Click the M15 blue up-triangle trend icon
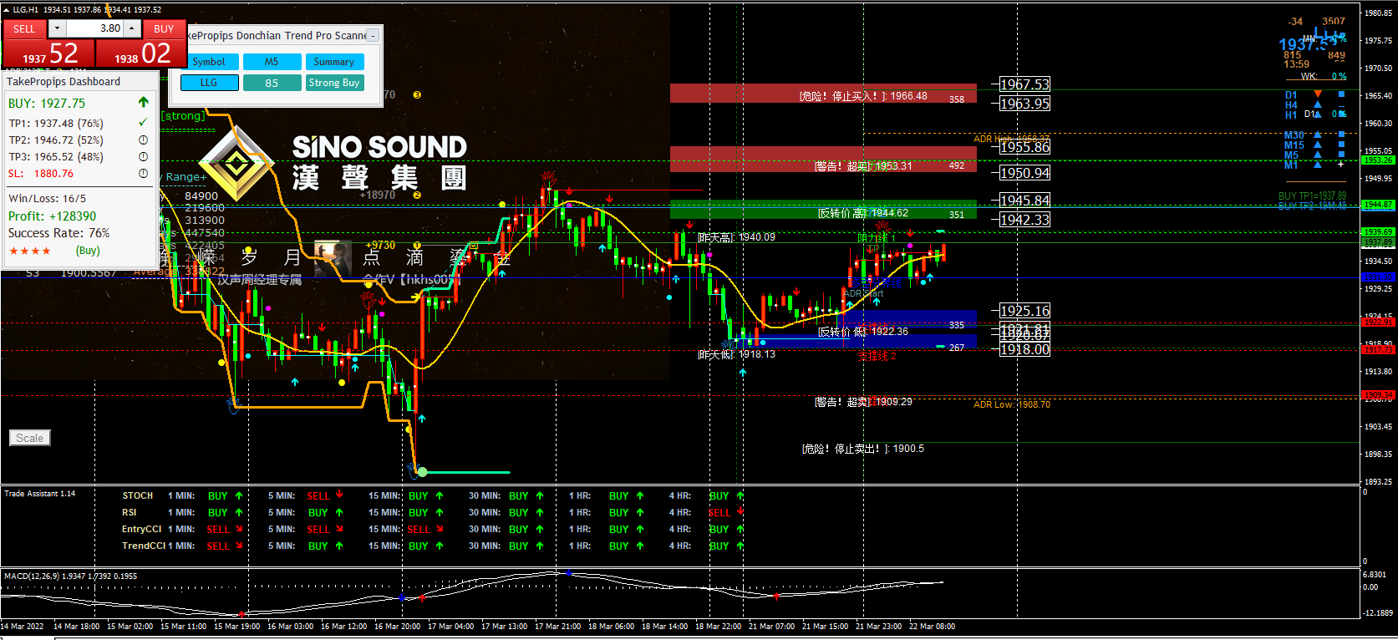The image size is (1398, 640). tap(1318, 145)
